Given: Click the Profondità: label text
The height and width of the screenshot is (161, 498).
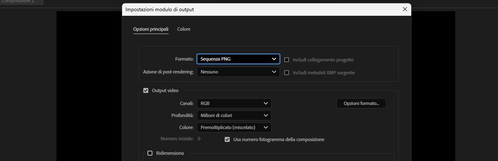Looking at the screenshot, I should (x=183, y=116).
